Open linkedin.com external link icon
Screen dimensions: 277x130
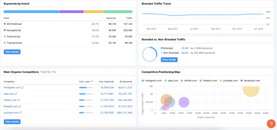click(x=20, y=106)
